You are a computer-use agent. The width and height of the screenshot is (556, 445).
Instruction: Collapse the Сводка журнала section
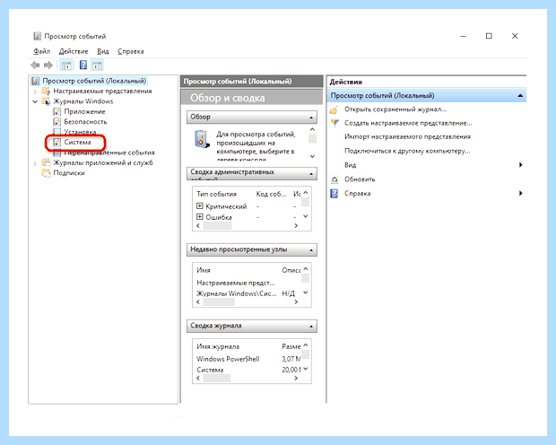[x=311, y=327]
